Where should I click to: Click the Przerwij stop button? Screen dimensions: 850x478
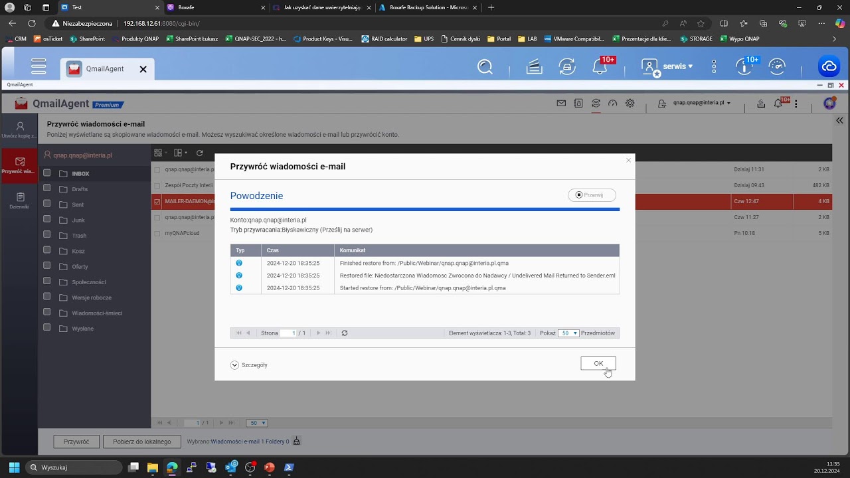pos(592,195)
